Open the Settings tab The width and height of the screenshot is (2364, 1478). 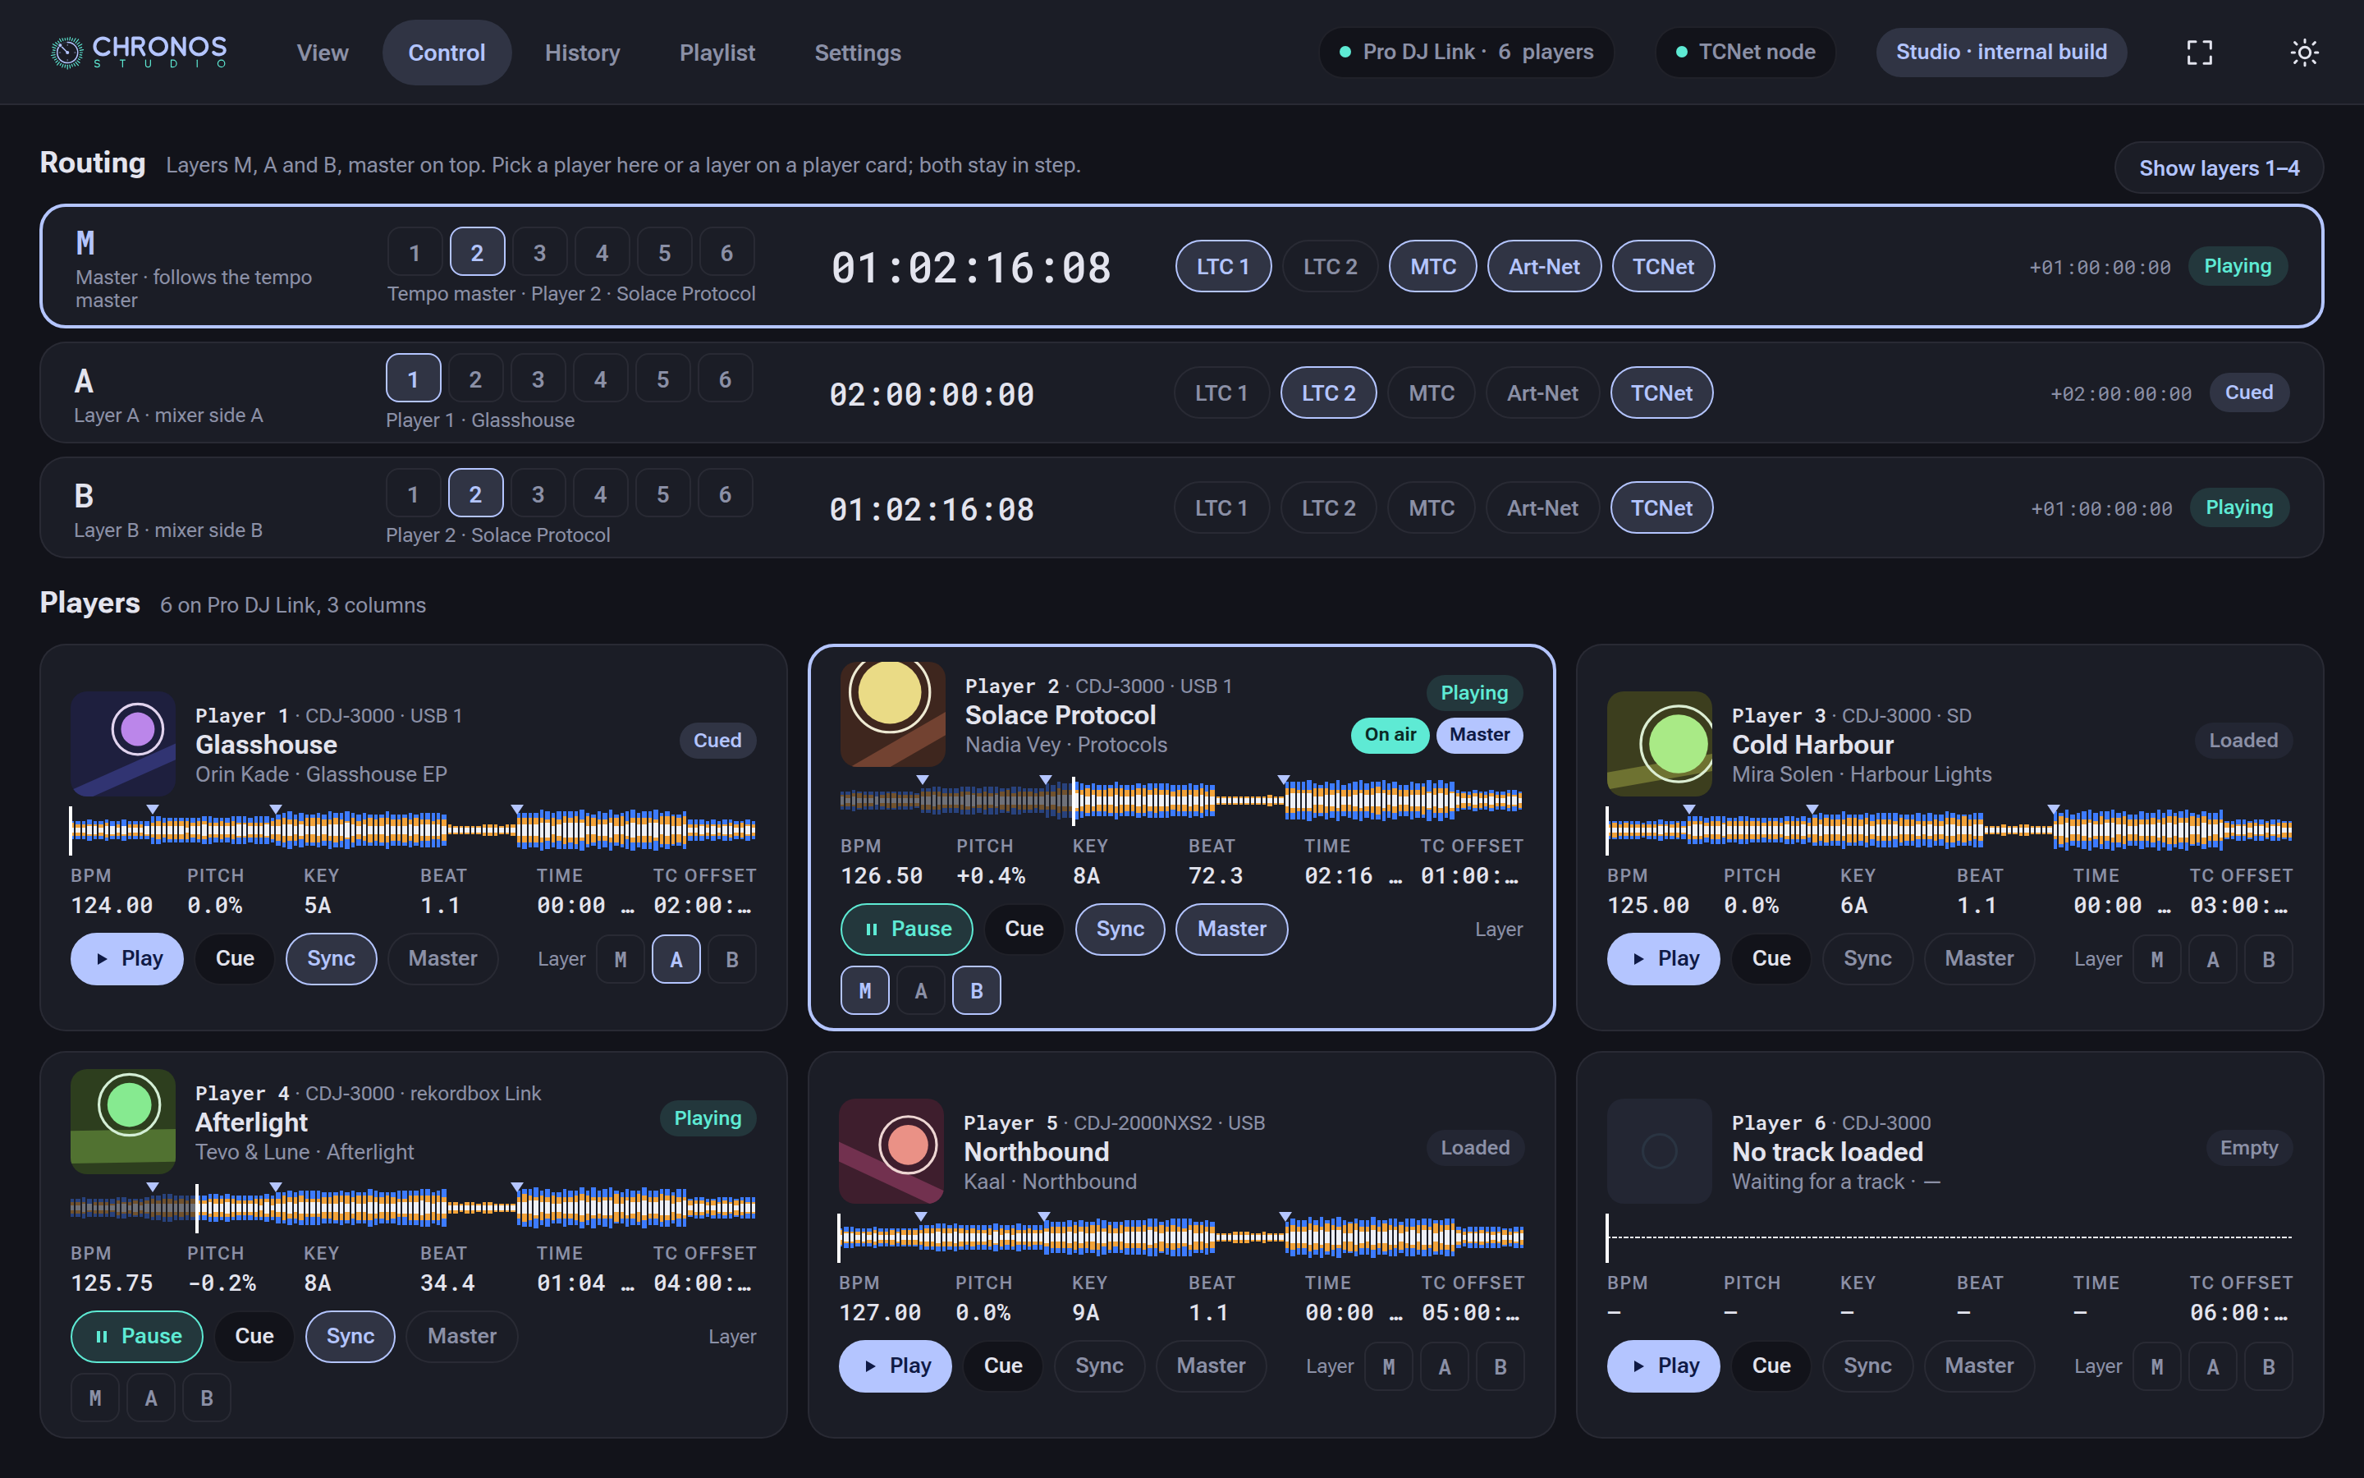pos(858,53)
